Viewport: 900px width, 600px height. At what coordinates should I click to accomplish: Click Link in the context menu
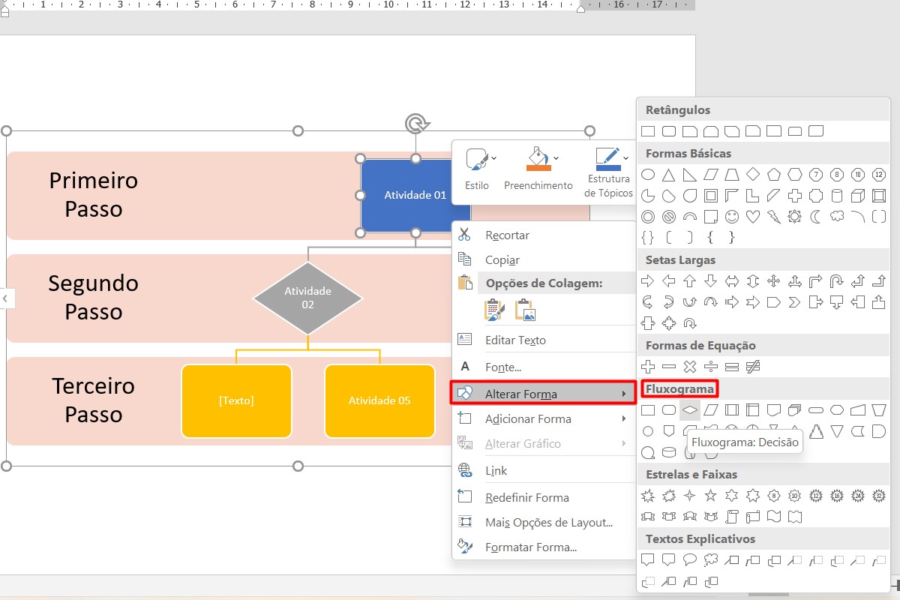point(544,470)
